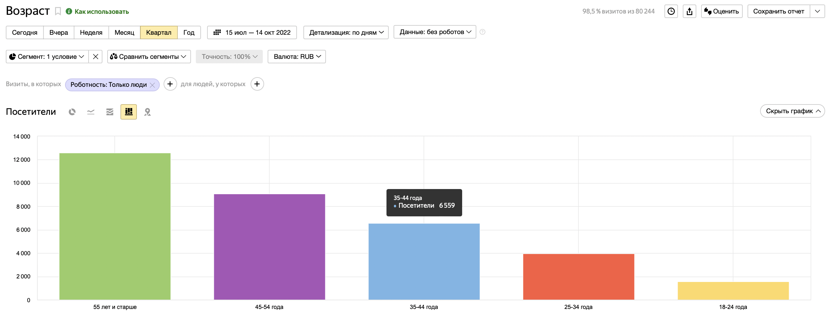This screenshot has width=829, height=317.
Task: Expand the arrow next to Сохранить отчет
Action: pyautogui.click(x=817, y=11)
